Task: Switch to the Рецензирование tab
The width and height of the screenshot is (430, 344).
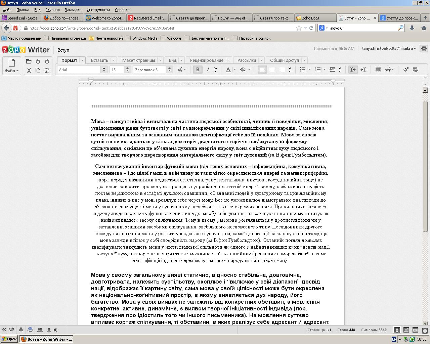Action: 207,60
